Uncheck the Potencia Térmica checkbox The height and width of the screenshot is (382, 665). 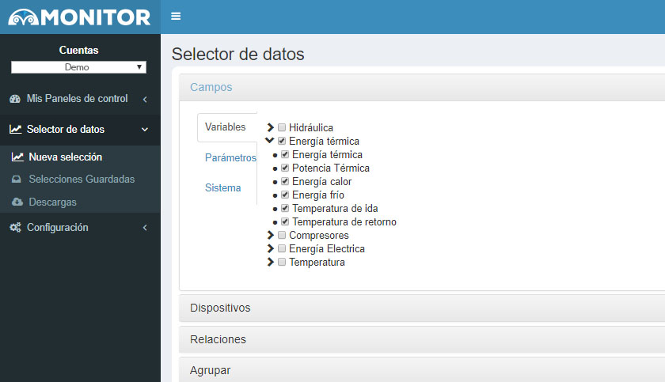coord(285,168)
